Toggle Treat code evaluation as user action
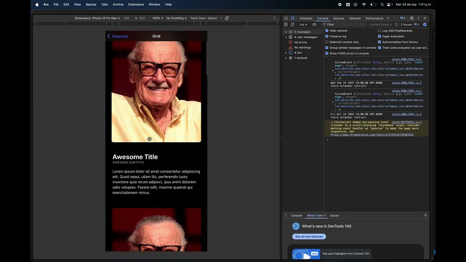Viewport: 466px width, 262px height. (379, 48)
